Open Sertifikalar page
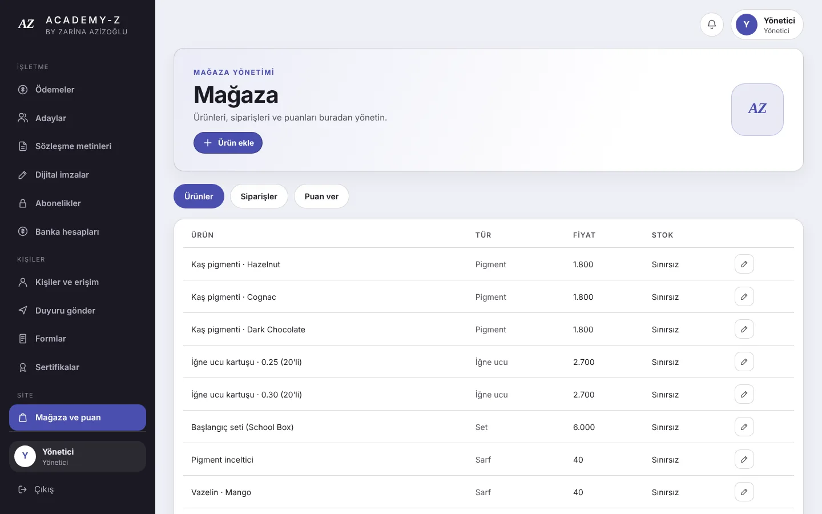 point(78,367)
